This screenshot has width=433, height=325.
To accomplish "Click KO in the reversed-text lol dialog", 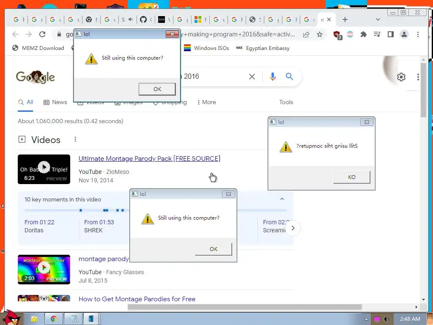I will tap(351, 177).
